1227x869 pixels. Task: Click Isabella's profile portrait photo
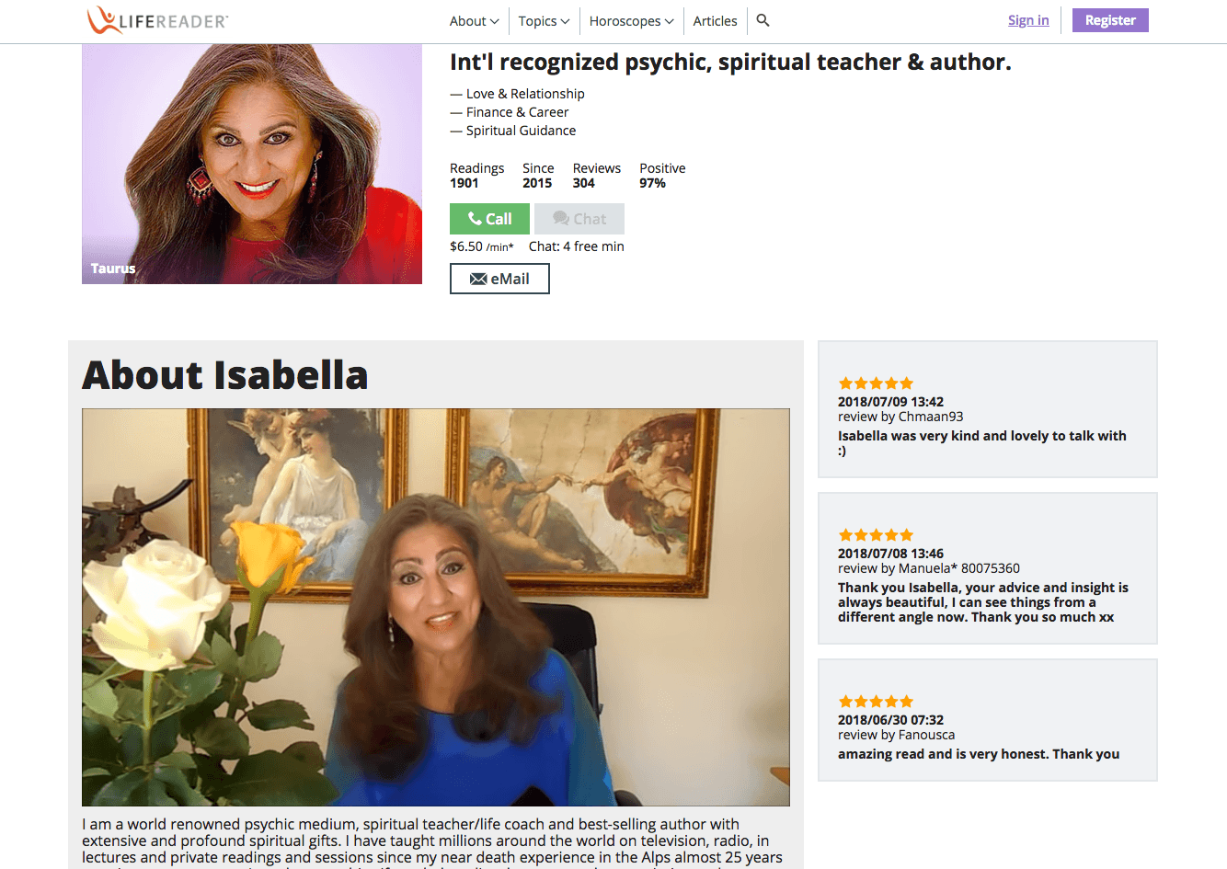252,164
